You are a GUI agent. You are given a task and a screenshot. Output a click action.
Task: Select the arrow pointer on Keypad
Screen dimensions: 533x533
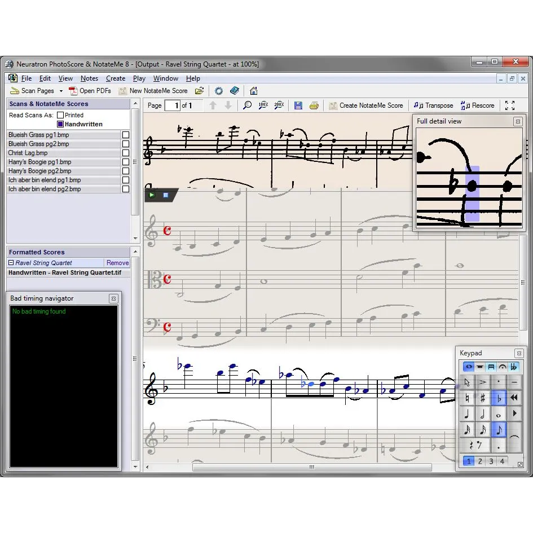(467, 382)
